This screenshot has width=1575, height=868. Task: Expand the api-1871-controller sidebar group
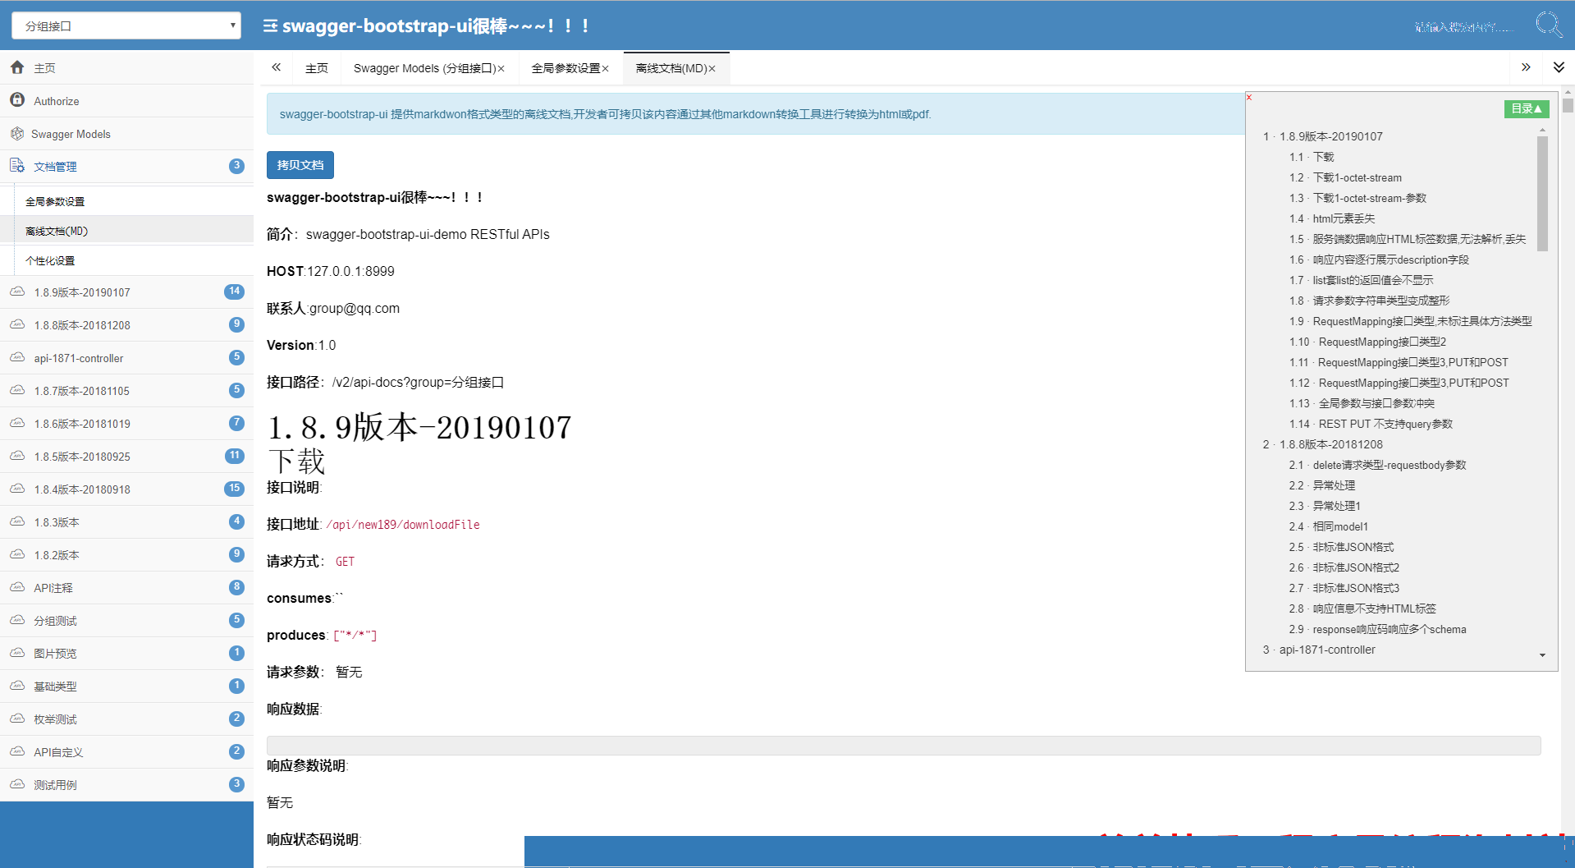pos(126,358)
